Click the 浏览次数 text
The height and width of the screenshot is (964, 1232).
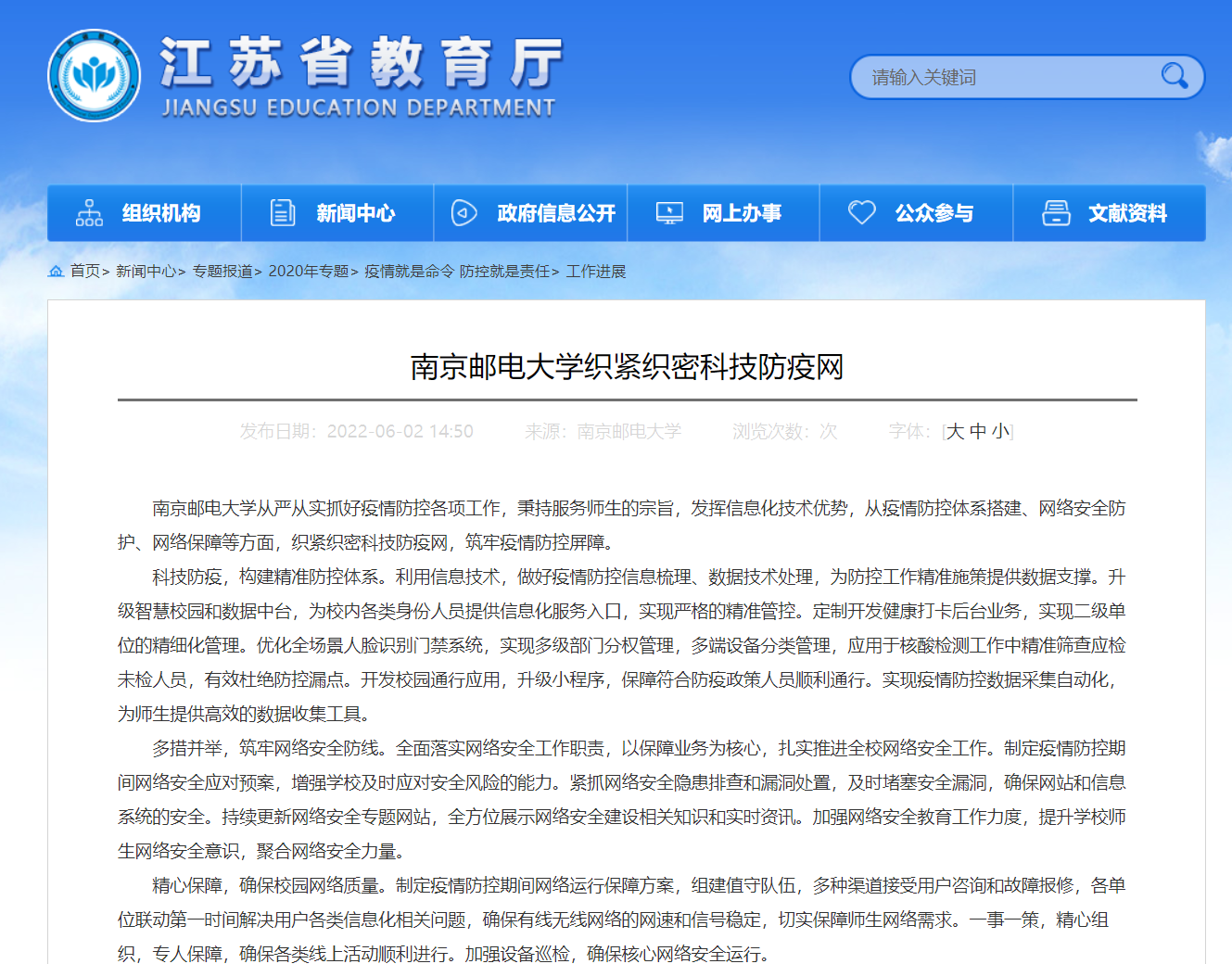pos(785,431)
